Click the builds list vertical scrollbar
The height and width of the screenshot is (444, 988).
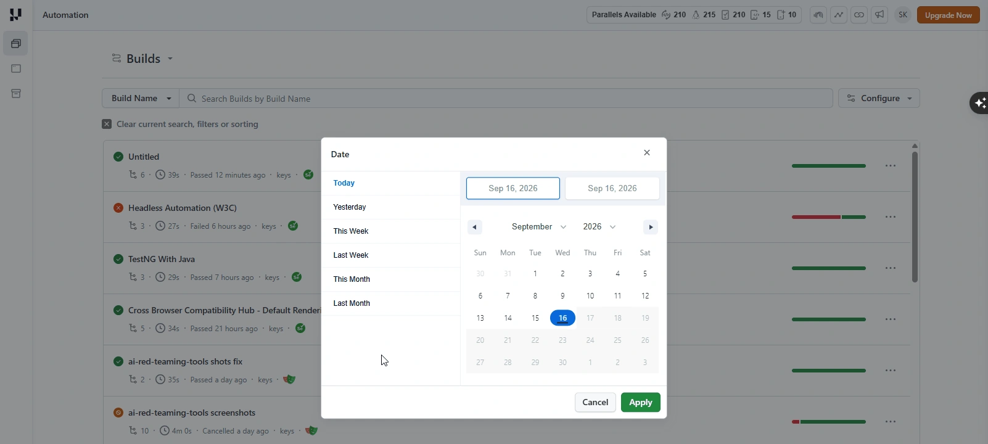915,217
